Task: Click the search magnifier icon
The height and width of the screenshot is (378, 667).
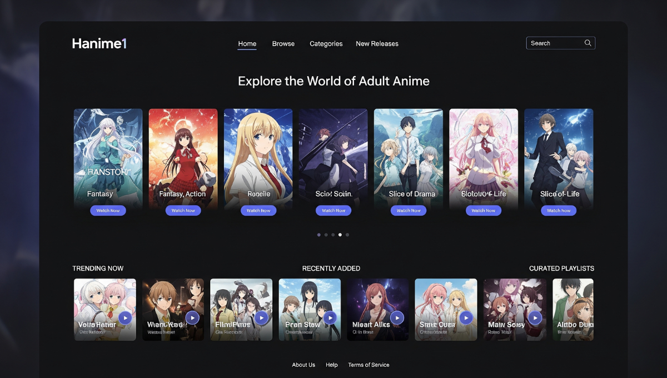Action: pos(588,43)
